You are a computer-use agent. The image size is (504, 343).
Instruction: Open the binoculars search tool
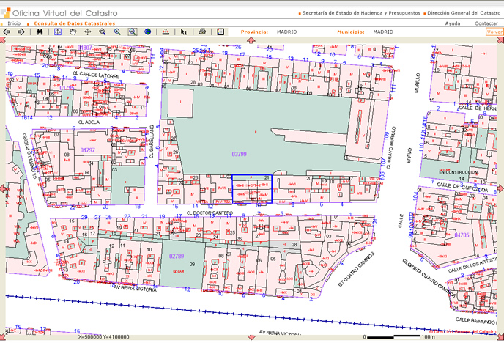click(38, 32)
